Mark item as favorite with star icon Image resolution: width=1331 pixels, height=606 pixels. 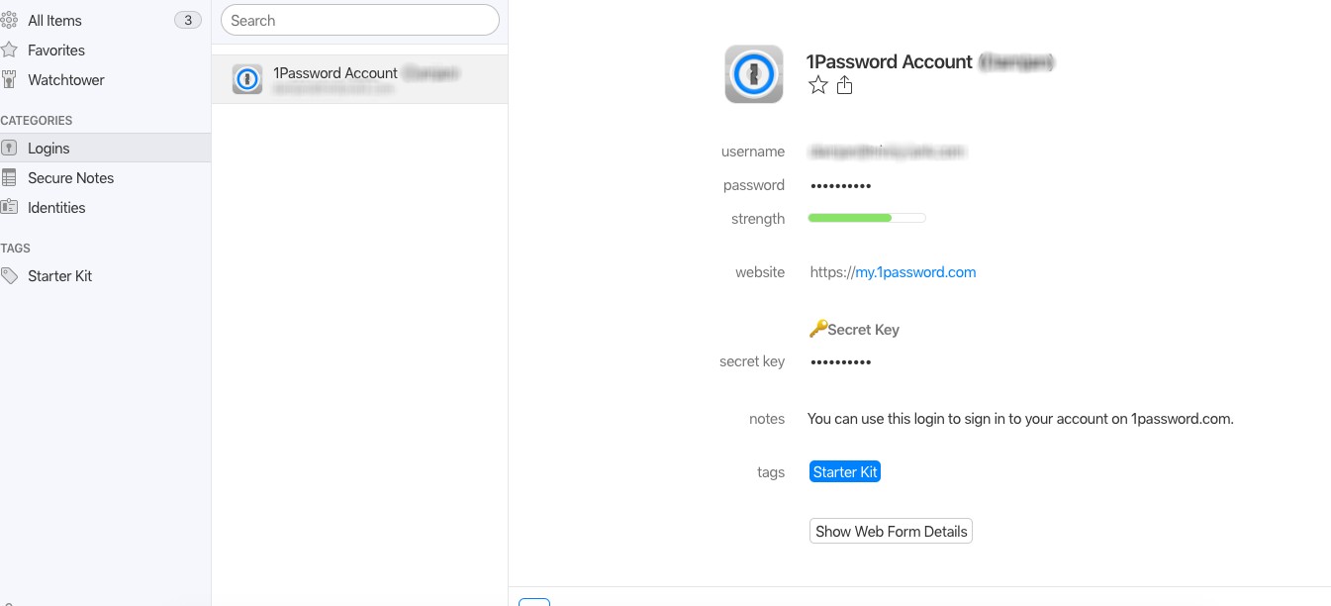818,86
